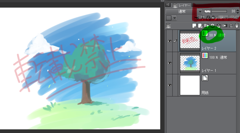
Task: Click the layer color swatch box
Action: [169, 18]
